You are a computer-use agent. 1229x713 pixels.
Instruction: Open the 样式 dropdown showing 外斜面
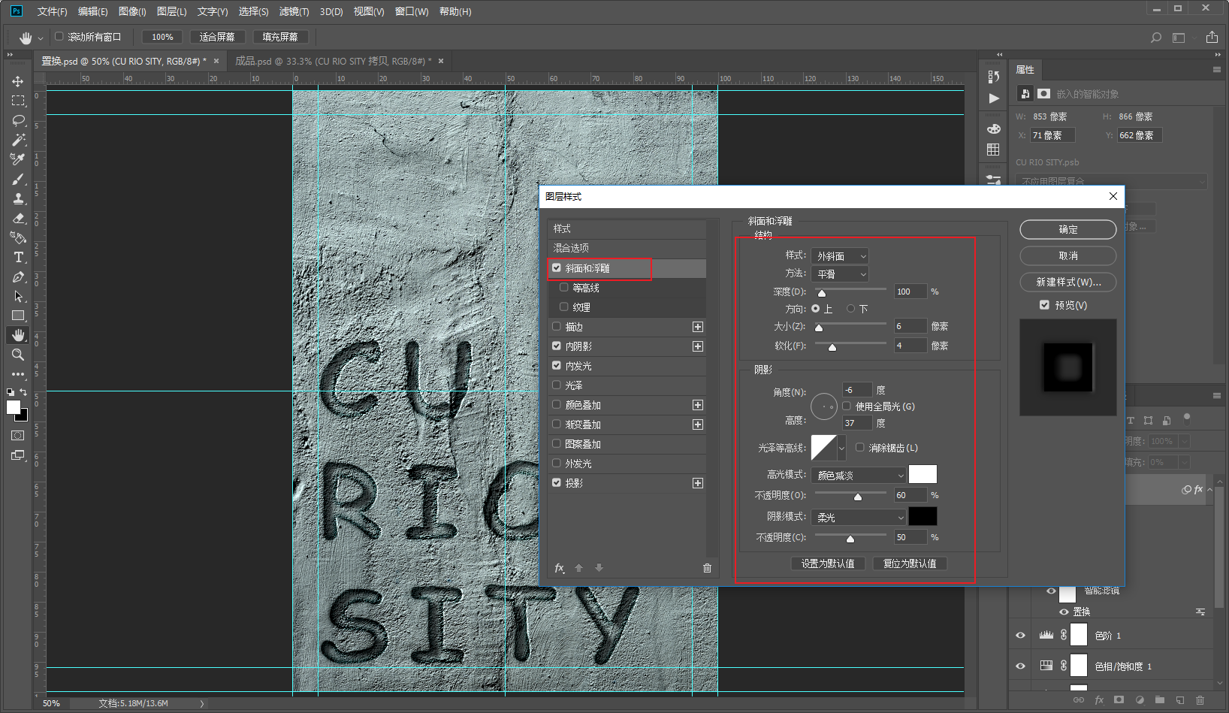(x=841, y=256)
